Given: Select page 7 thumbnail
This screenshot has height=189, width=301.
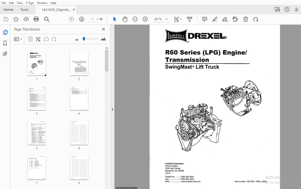Looking at the screenshot, I should click(x=37, y=168).
